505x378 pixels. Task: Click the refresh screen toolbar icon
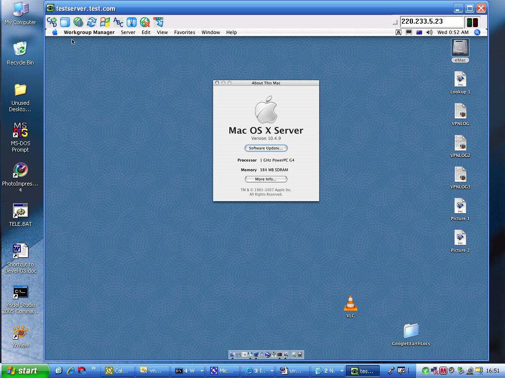91,22
